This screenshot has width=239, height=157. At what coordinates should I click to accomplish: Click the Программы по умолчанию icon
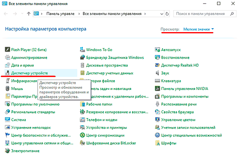pyautogui.click(x=7, y=104)
